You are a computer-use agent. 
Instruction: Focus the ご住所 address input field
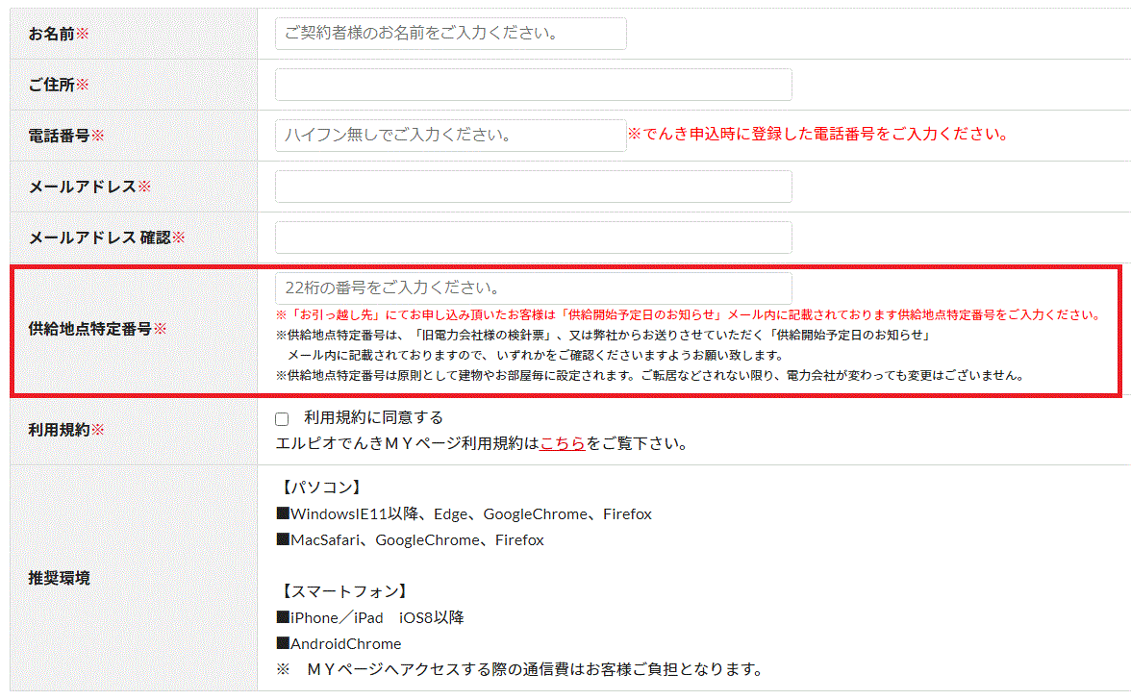(x=533, y=85)
